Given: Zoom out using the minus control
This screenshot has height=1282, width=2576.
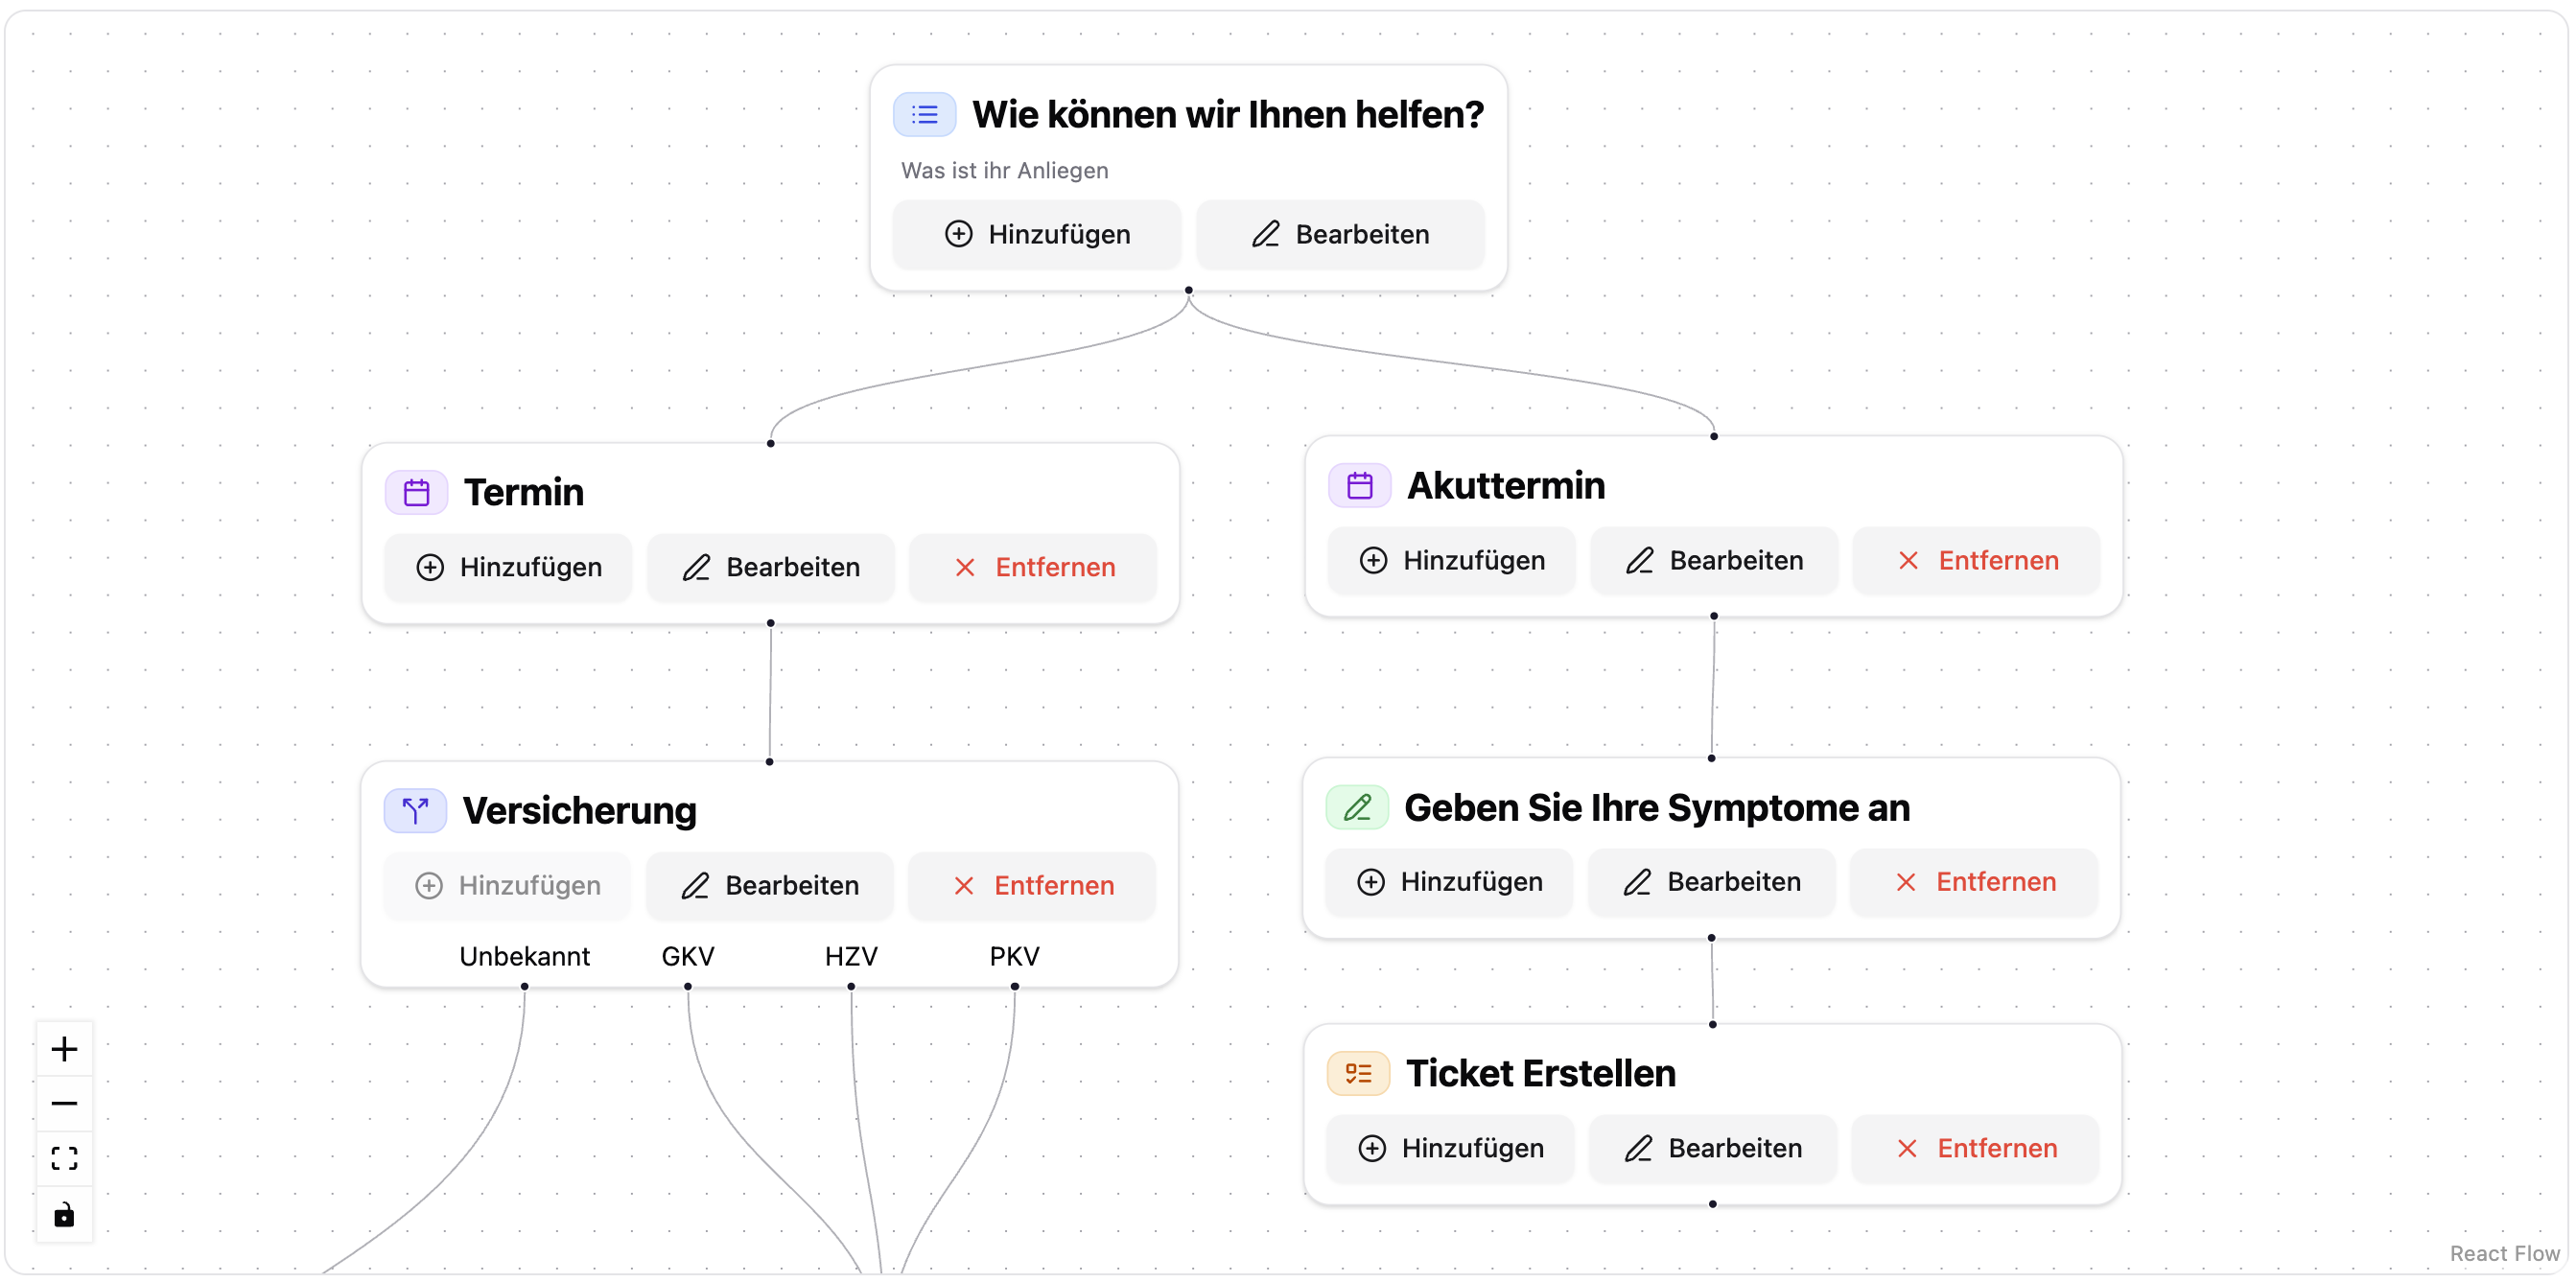Looking at the screenshot, I should click(64, 1103).
